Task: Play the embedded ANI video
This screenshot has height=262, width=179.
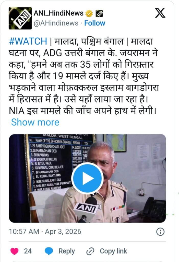Action: pos(87,178)
